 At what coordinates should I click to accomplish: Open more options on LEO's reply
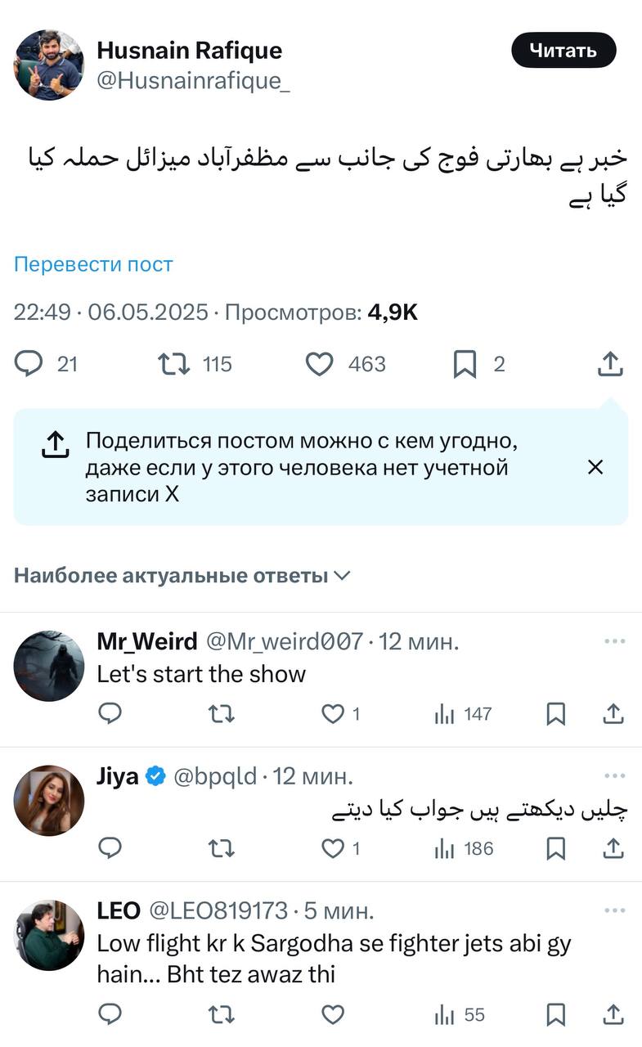614,910
